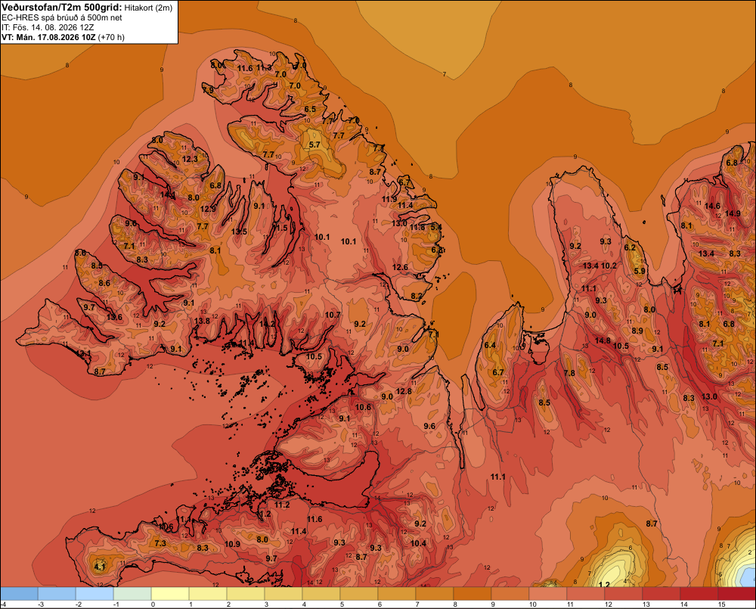Screen dimensions: 756x609
Task: Select the 14.6 temperature label
Action: (x=712, y=206)
